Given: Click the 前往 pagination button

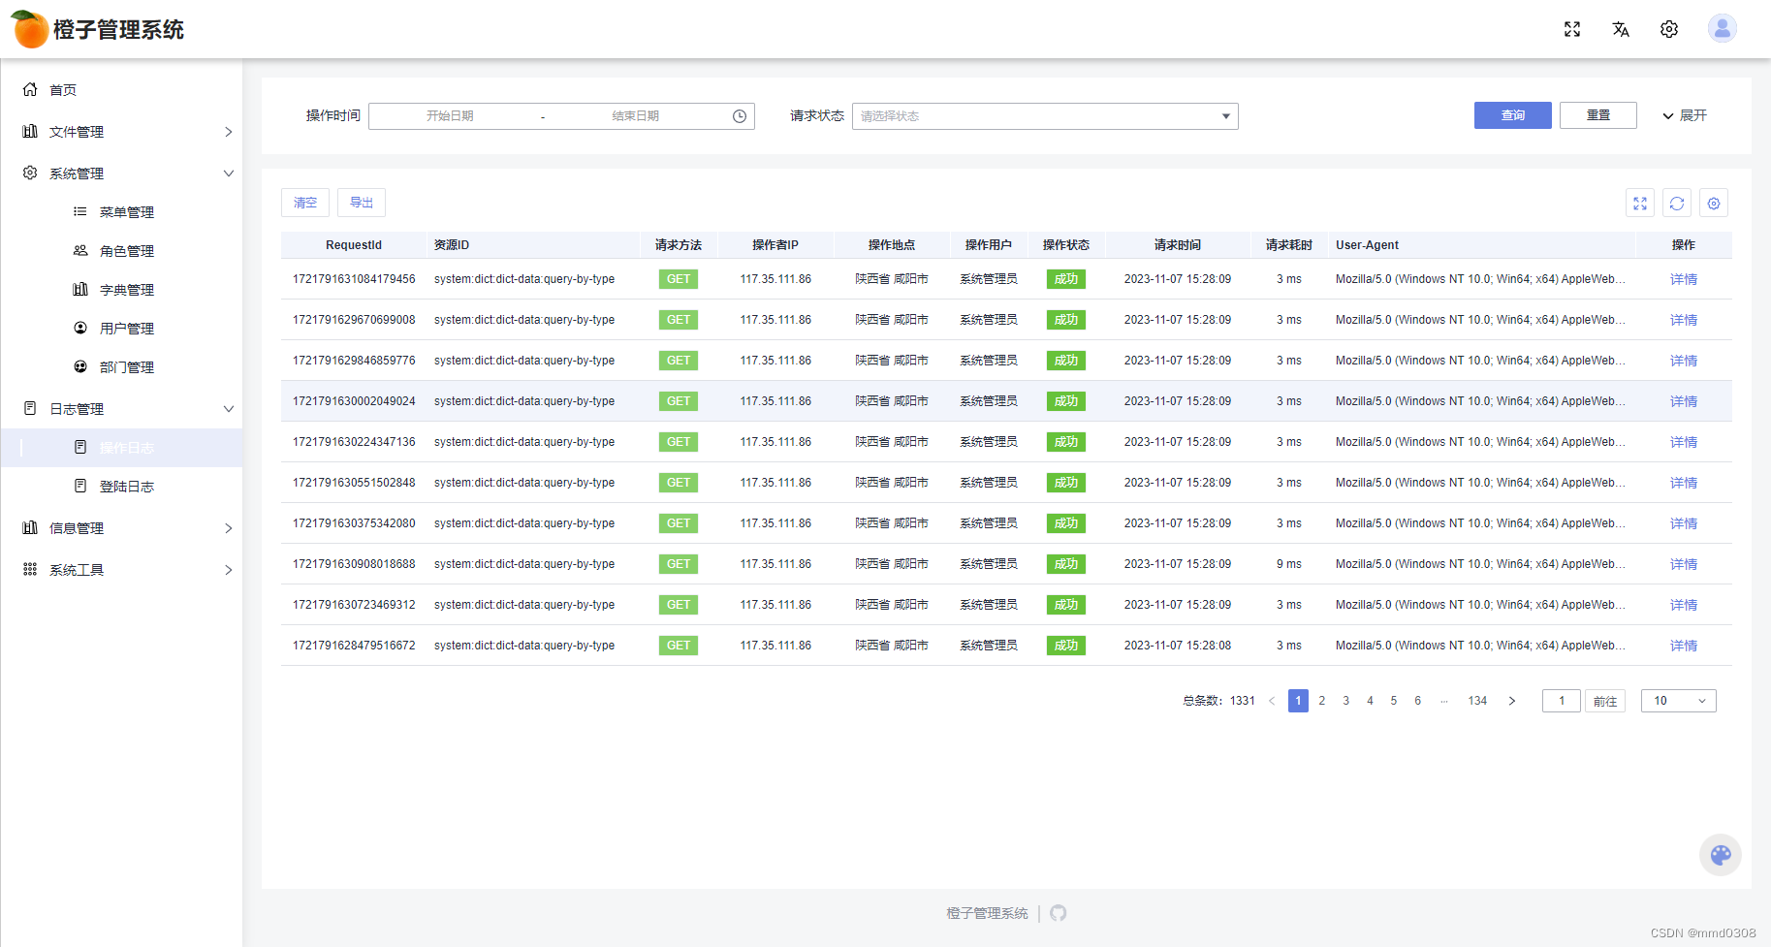Looking at the screenshot, I should click(x=1605, y=701).
